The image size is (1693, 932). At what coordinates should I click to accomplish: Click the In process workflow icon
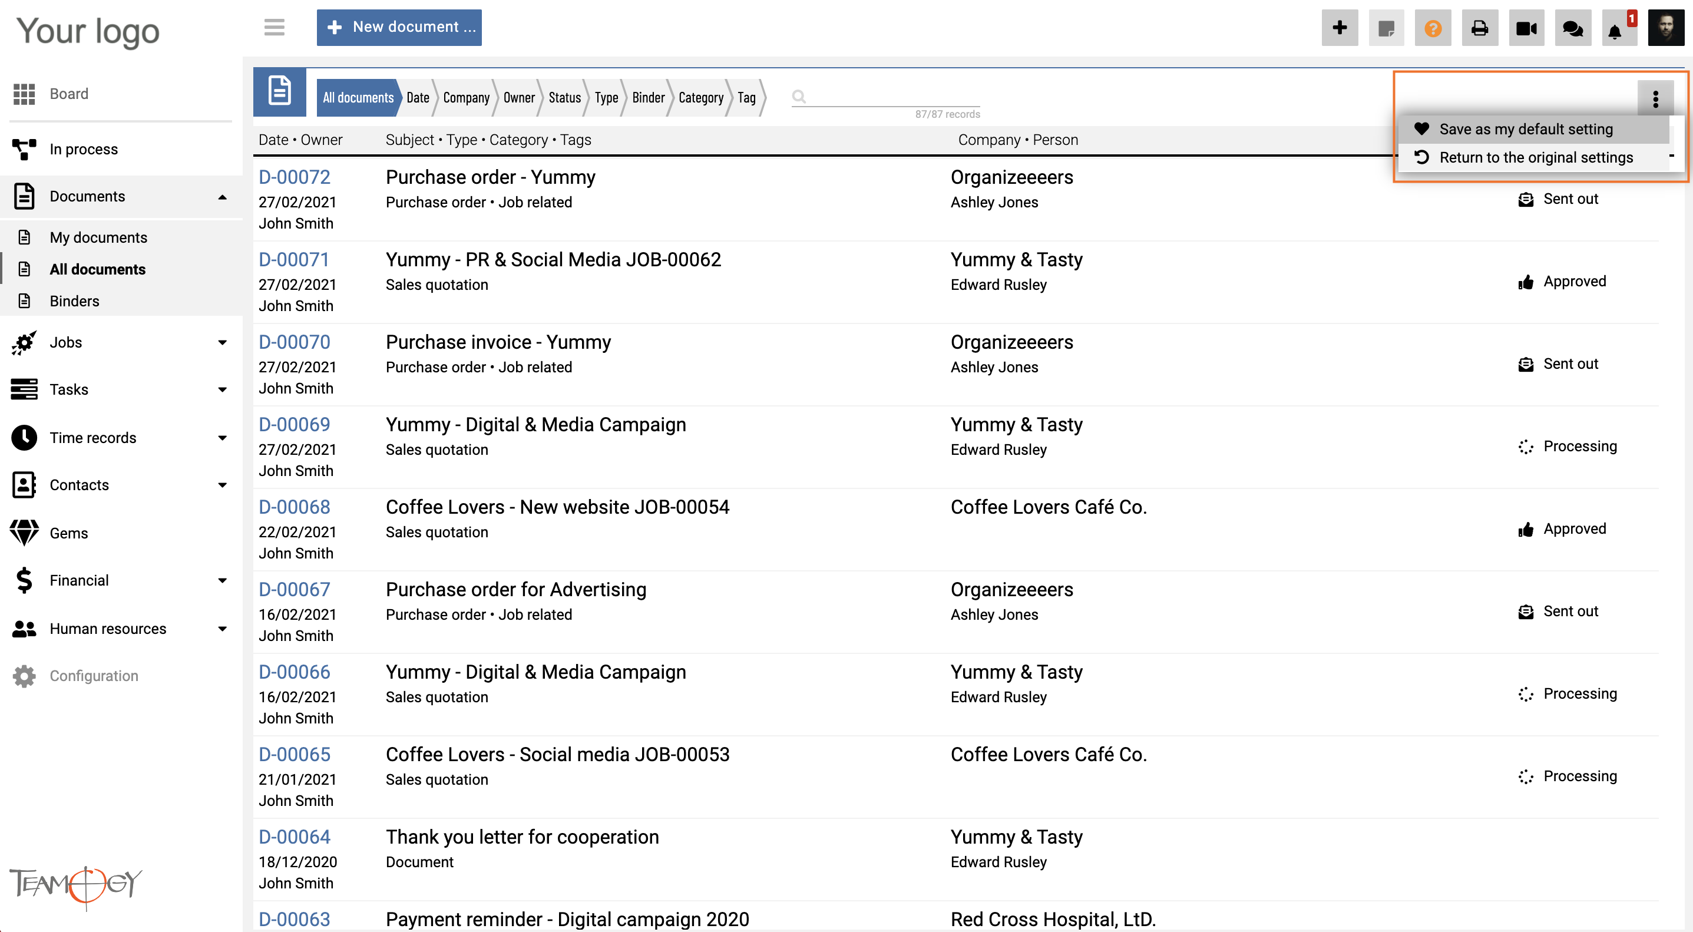point(24,149)
